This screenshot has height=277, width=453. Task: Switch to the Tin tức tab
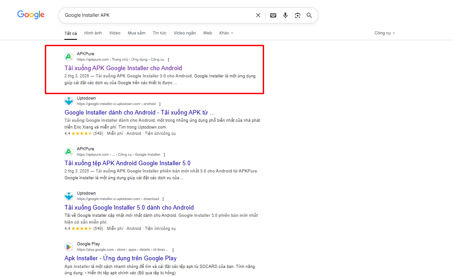click(x=159, y=33)
